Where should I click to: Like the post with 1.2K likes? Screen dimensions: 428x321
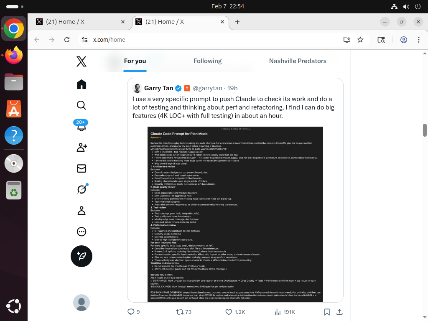click(229, 312)
